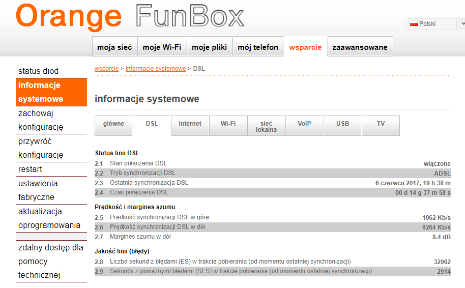Open zachowaj konfigurację sidebar item

pyautogui.click(x=51, y=120)
